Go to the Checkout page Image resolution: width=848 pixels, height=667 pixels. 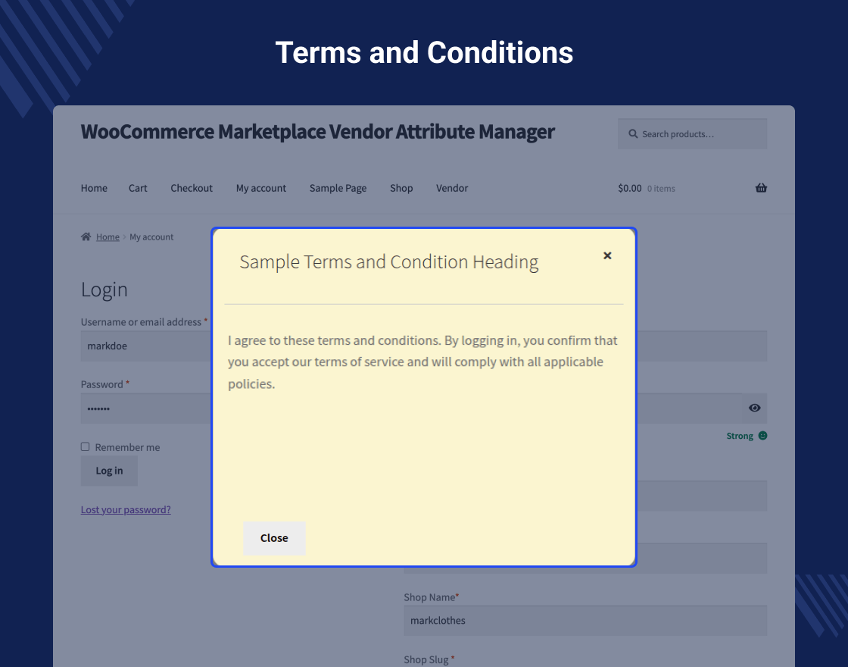(x=192, y=188)
